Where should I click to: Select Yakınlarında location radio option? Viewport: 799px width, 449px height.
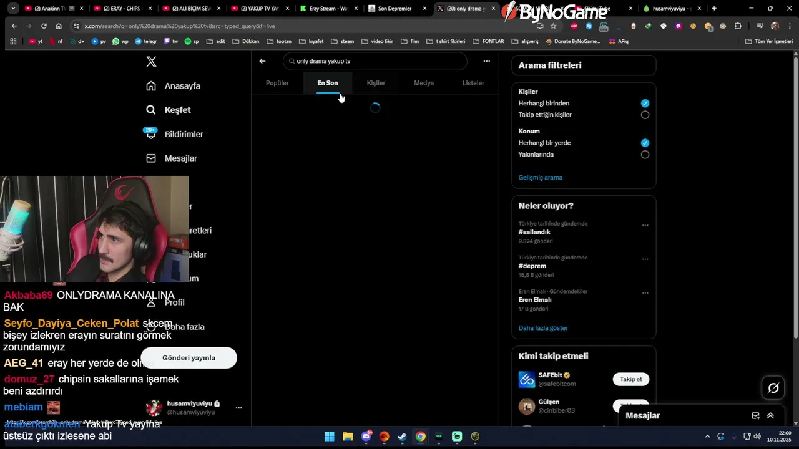tap(645, 155)
